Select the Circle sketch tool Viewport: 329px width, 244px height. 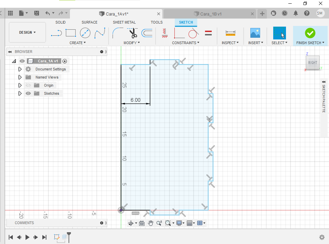click(x=85, y=33)
